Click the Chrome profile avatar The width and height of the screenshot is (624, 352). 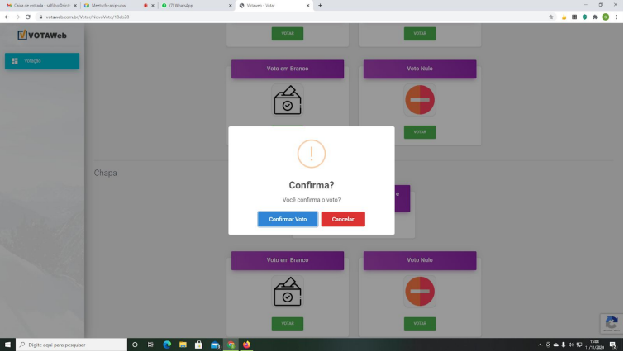606,17
